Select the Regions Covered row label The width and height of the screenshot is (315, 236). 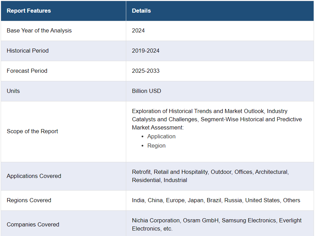pyautogui.click(x=29, y=200)
